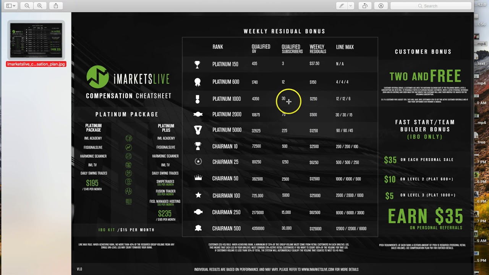Open the sidebar view options dropdown
Screen dimensions: 489x275
(11, 6)
